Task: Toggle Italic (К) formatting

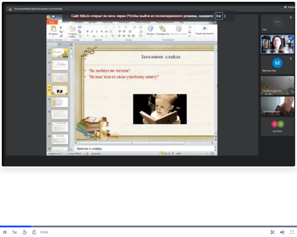Action: pyautogui.click(x=92, y=32)
